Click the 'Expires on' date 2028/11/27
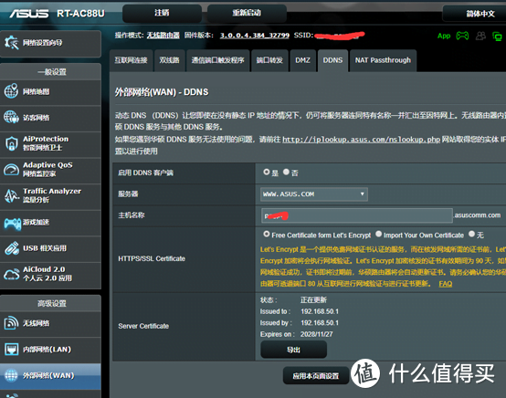 317,334
